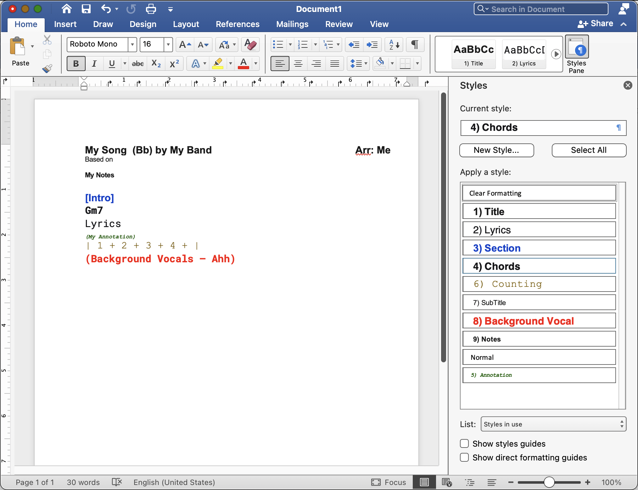Click the Clear All Formatting eraser icon
The height and width of the screenshot is (490, 638).
click(250, 45)
